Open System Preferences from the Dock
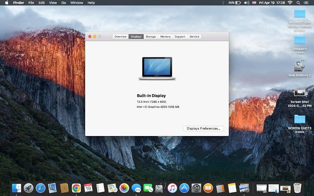The image size is (314, 196). [x=196, y=188]
